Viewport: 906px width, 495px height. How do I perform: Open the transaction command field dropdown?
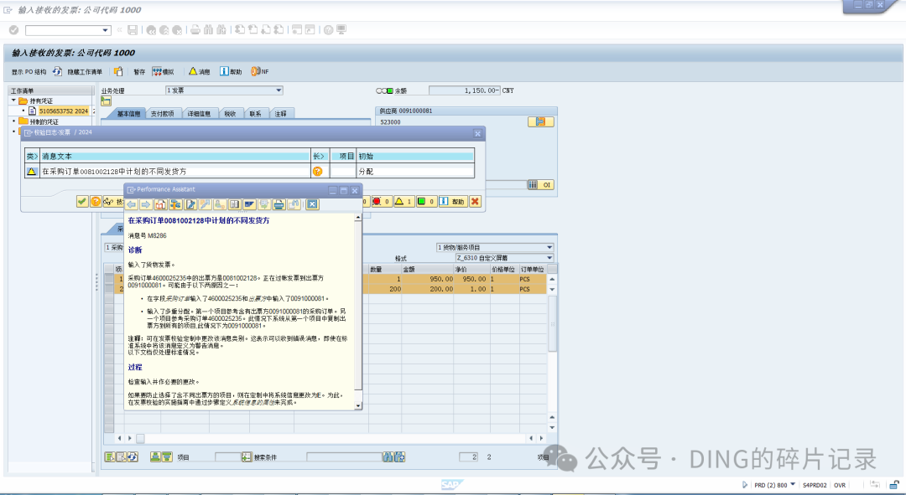[x=106, y=30]
